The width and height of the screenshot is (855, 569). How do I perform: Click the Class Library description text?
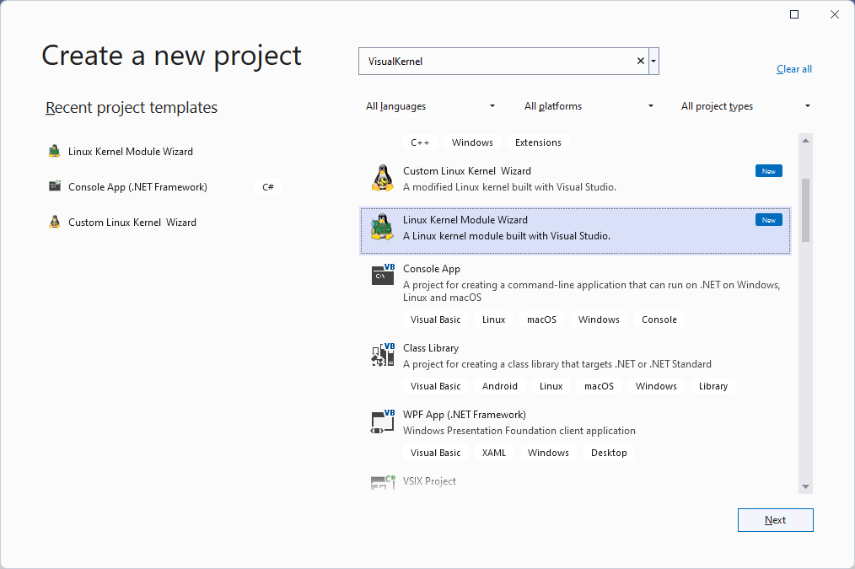click(557, 364)
